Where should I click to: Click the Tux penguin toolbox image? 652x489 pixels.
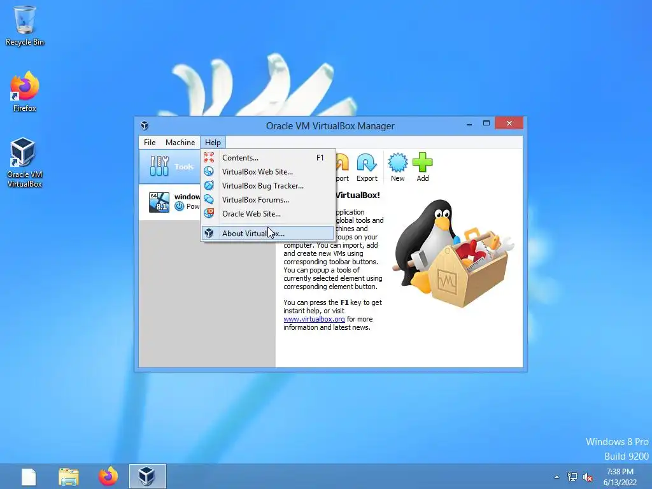(454, 253)
